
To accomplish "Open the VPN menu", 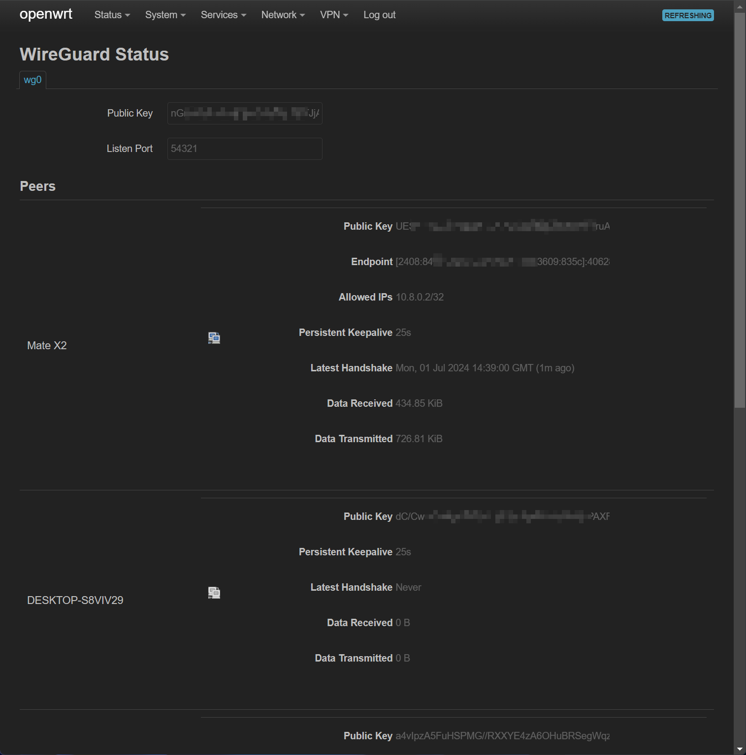I will pos(334,15).
